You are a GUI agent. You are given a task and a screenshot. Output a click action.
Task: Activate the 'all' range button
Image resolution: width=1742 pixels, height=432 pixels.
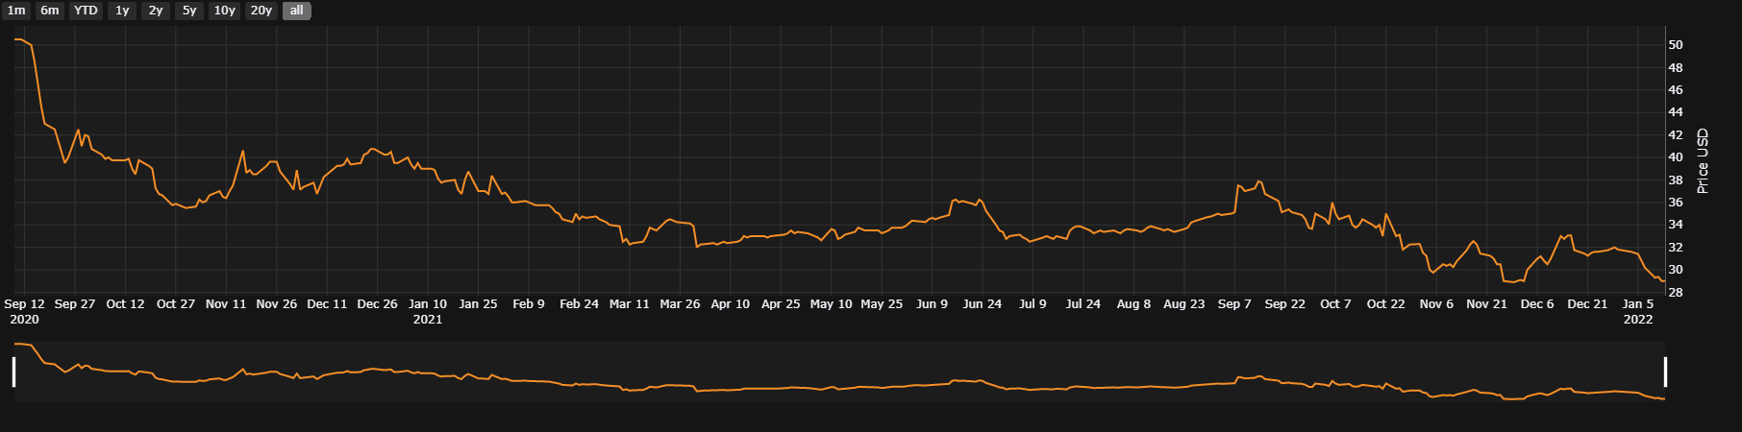click(x=297, y=11)
